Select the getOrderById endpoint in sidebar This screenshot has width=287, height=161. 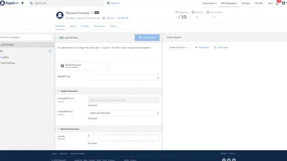(27, 45)
